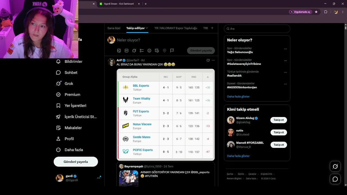Open the #sallandık trending topic
This screenshot has height=195, width=347.
(x=234, y=76)
